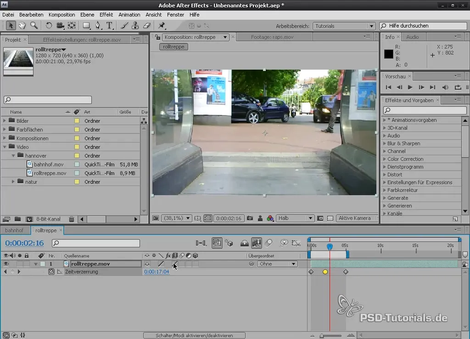Select the Rectangle mask tool

tap(86, 26)
